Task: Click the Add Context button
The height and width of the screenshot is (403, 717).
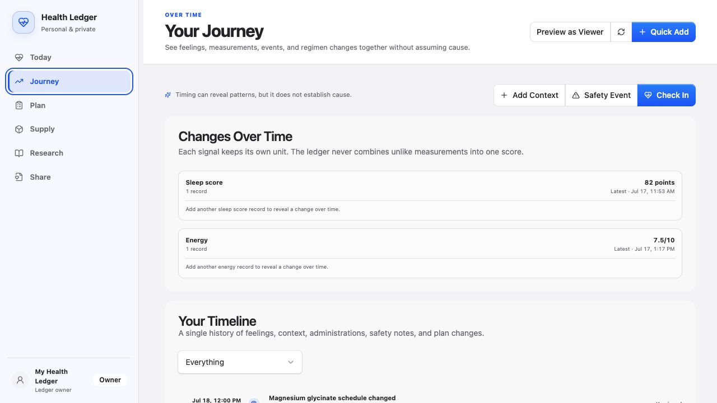Action: [529, 95]
